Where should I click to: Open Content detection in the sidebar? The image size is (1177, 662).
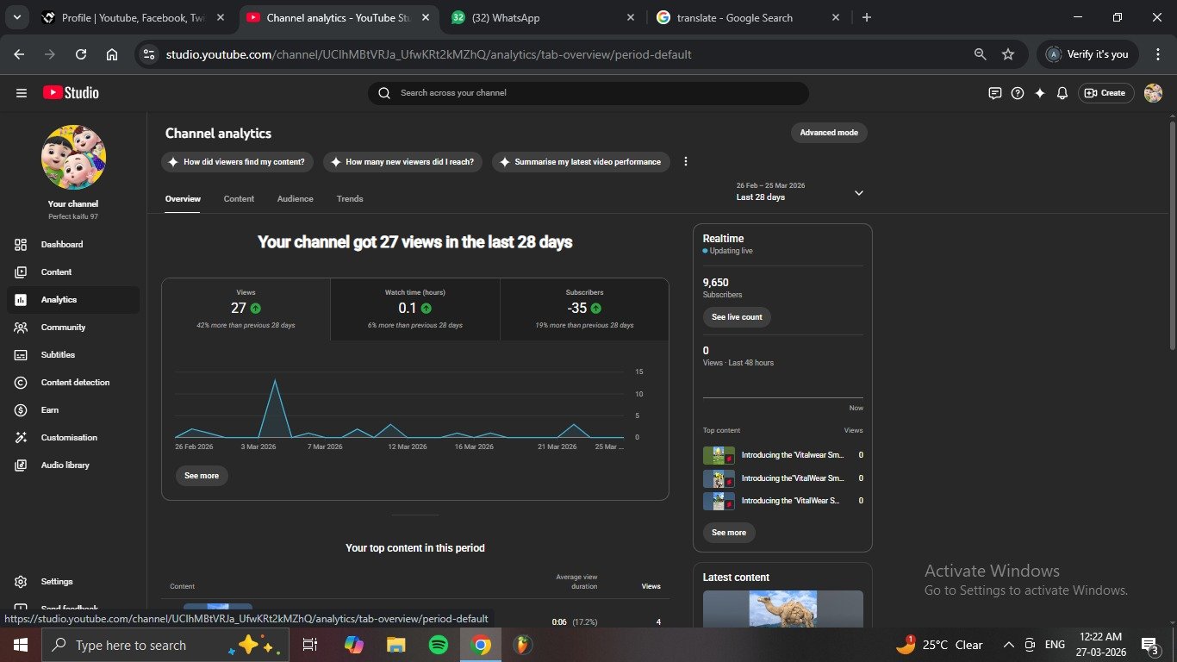pos(75,383)
